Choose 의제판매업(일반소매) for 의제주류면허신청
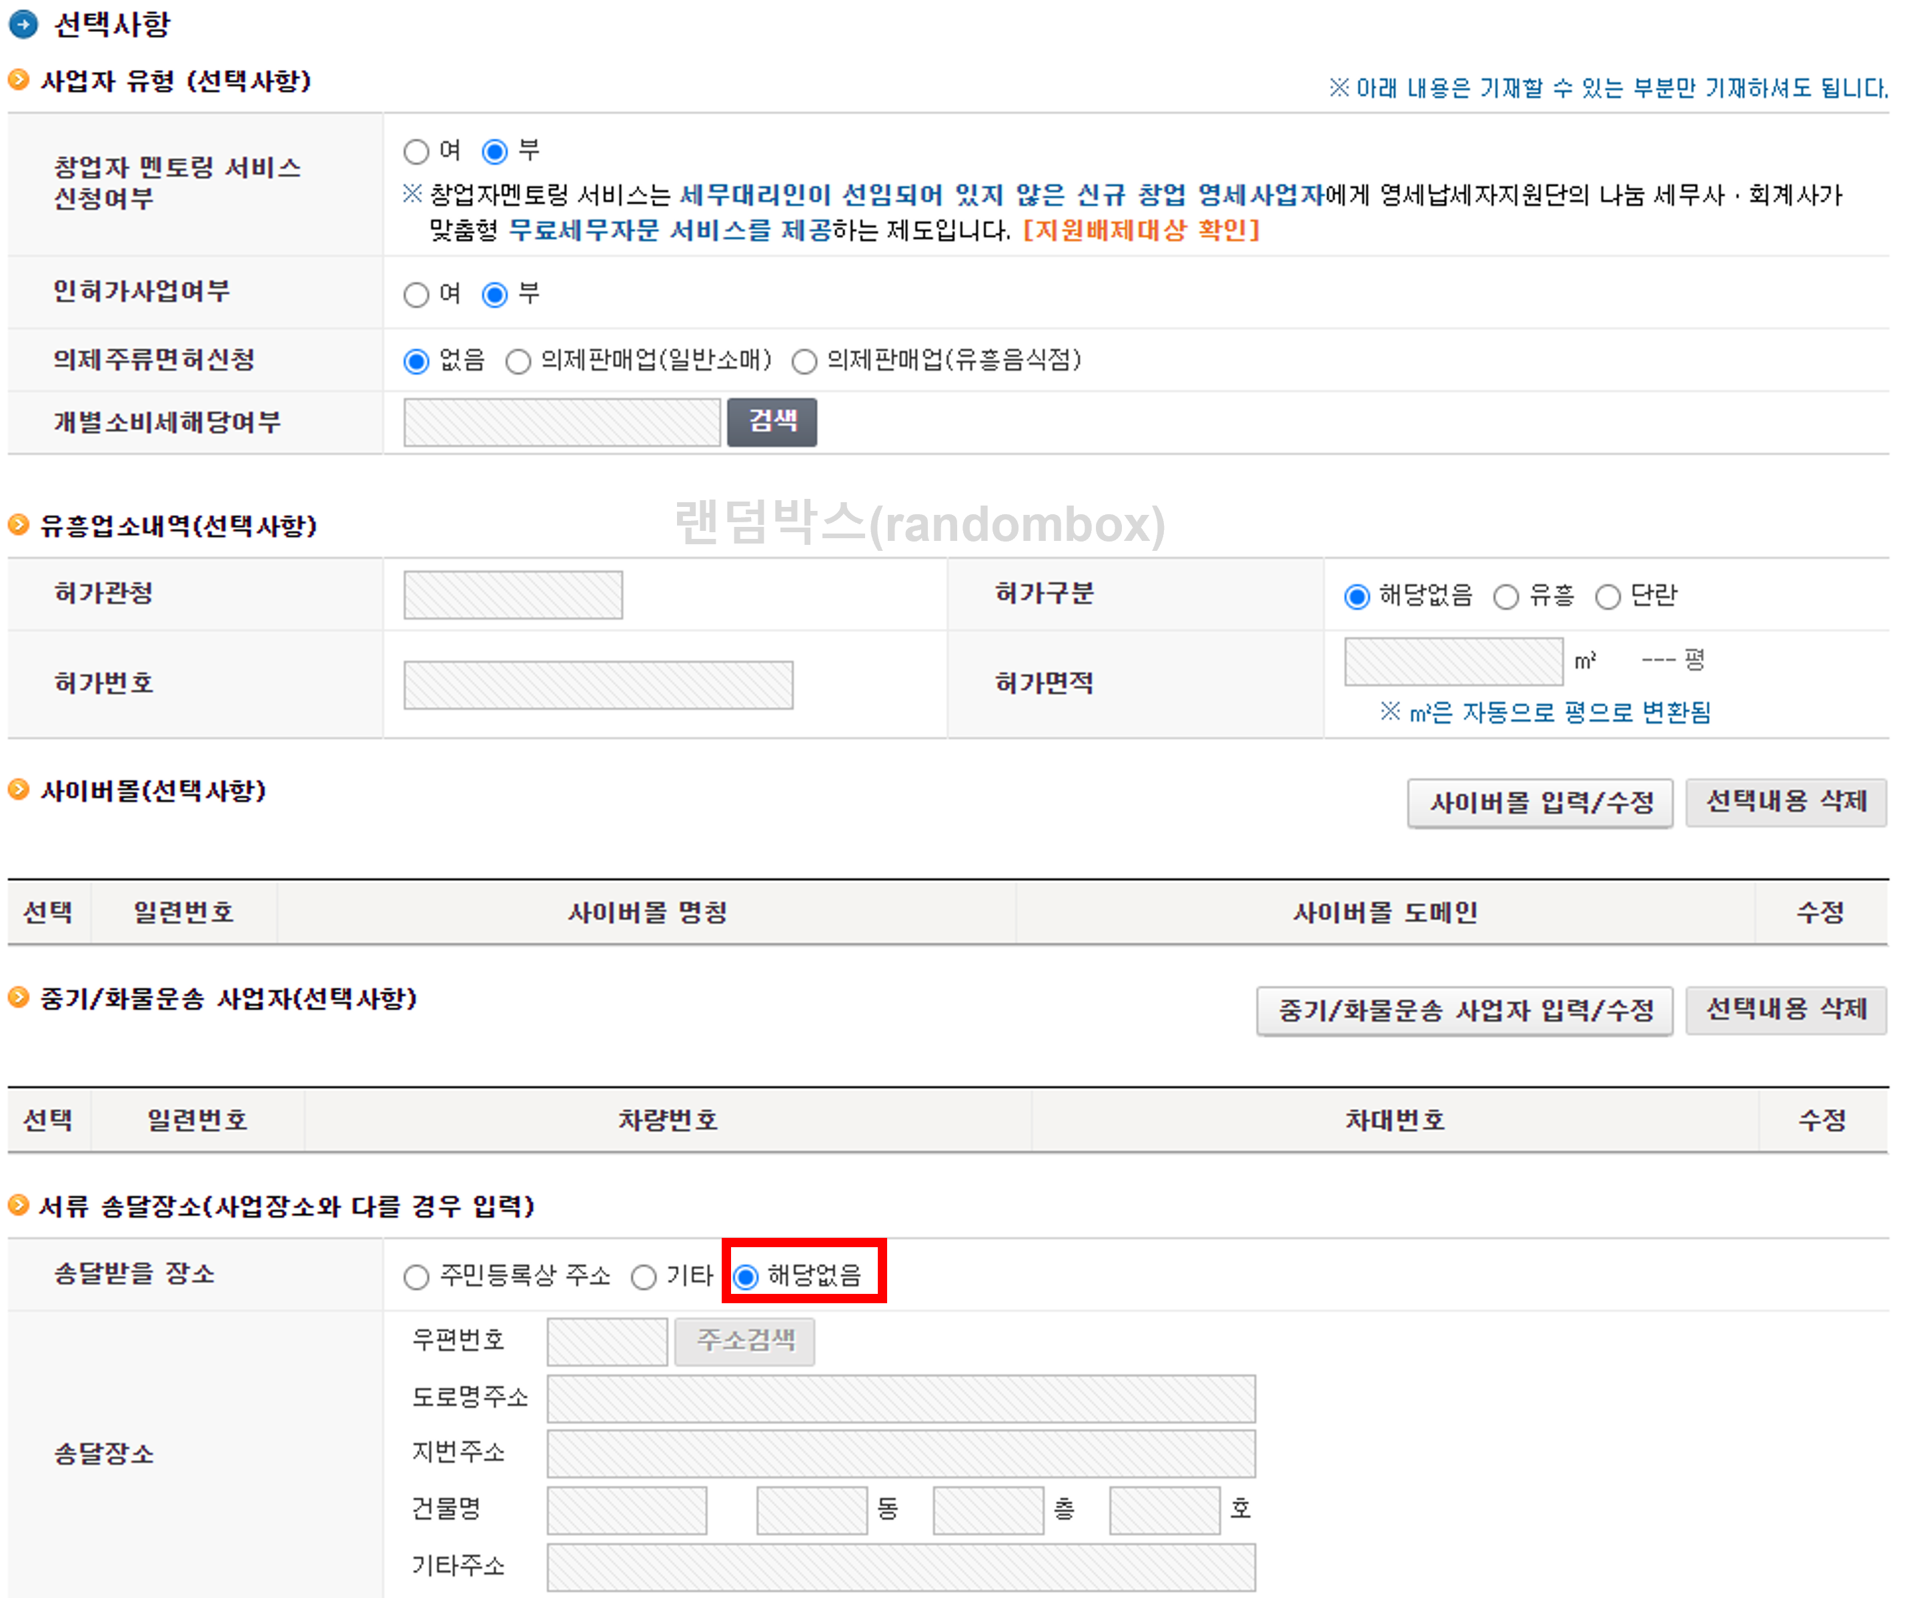1913x1598 pixels. (519, 361)
